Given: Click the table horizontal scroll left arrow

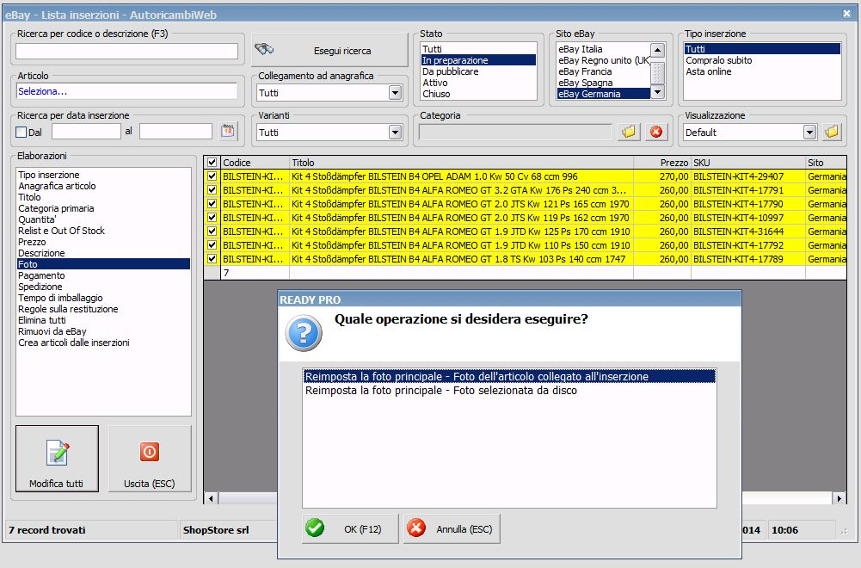Looking at the screenshot, I should click(212, 498).
